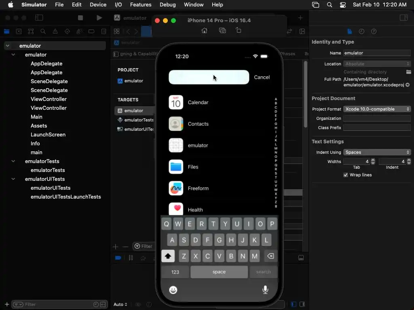
Task: Open Spotlight search in menu bar
Action: tap(329, 5)
